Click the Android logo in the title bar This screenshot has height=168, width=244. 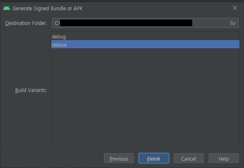click(7, 8)
